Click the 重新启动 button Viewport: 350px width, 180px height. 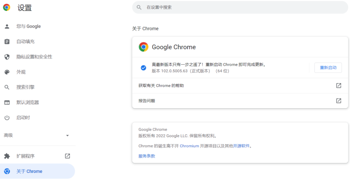pos(328,68)
